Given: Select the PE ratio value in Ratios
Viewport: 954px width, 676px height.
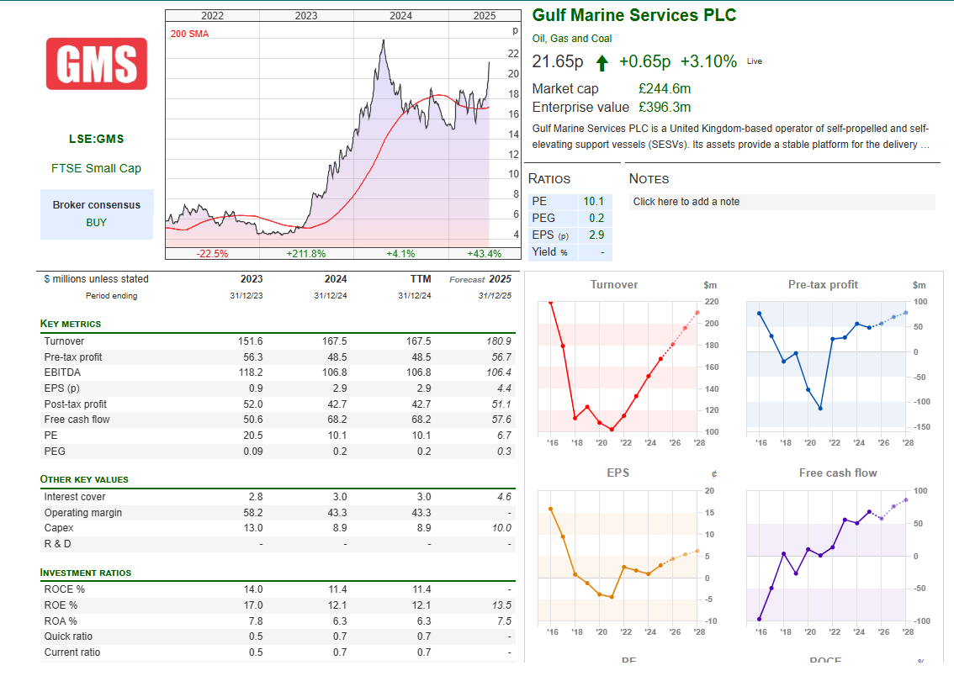Looking at the screenshot, I should point(593,202).
